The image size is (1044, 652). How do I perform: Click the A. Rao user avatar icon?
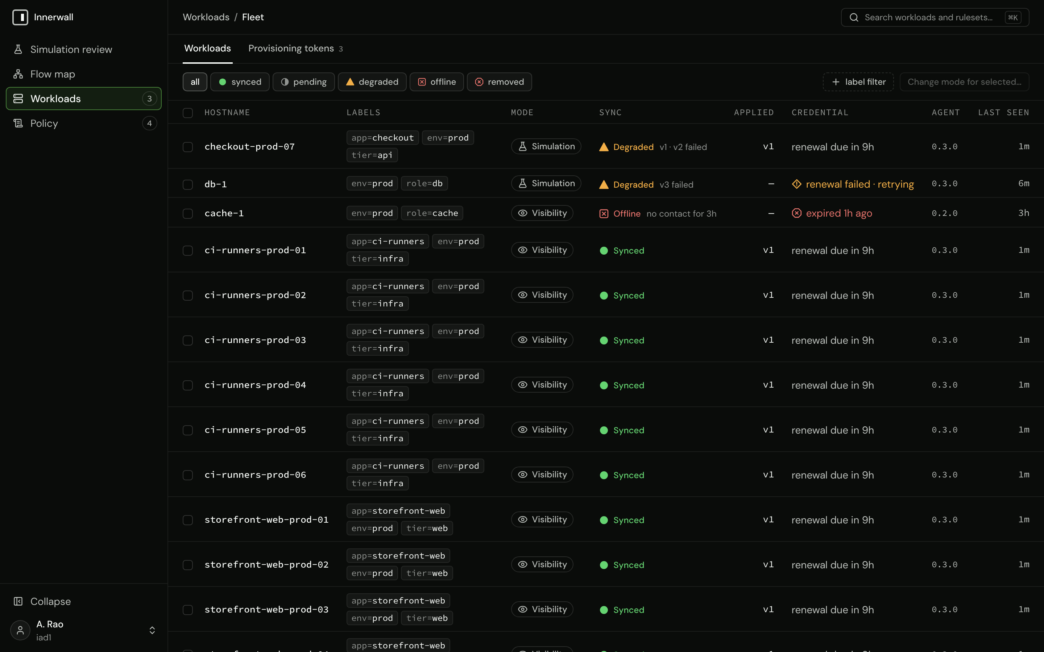(20, 630)
